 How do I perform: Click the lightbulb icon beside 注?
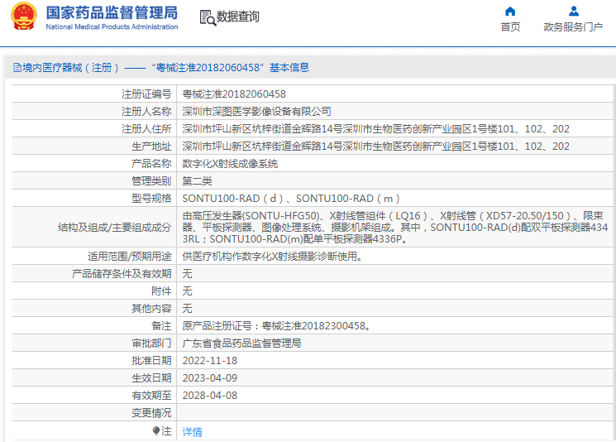coord(156,431)
